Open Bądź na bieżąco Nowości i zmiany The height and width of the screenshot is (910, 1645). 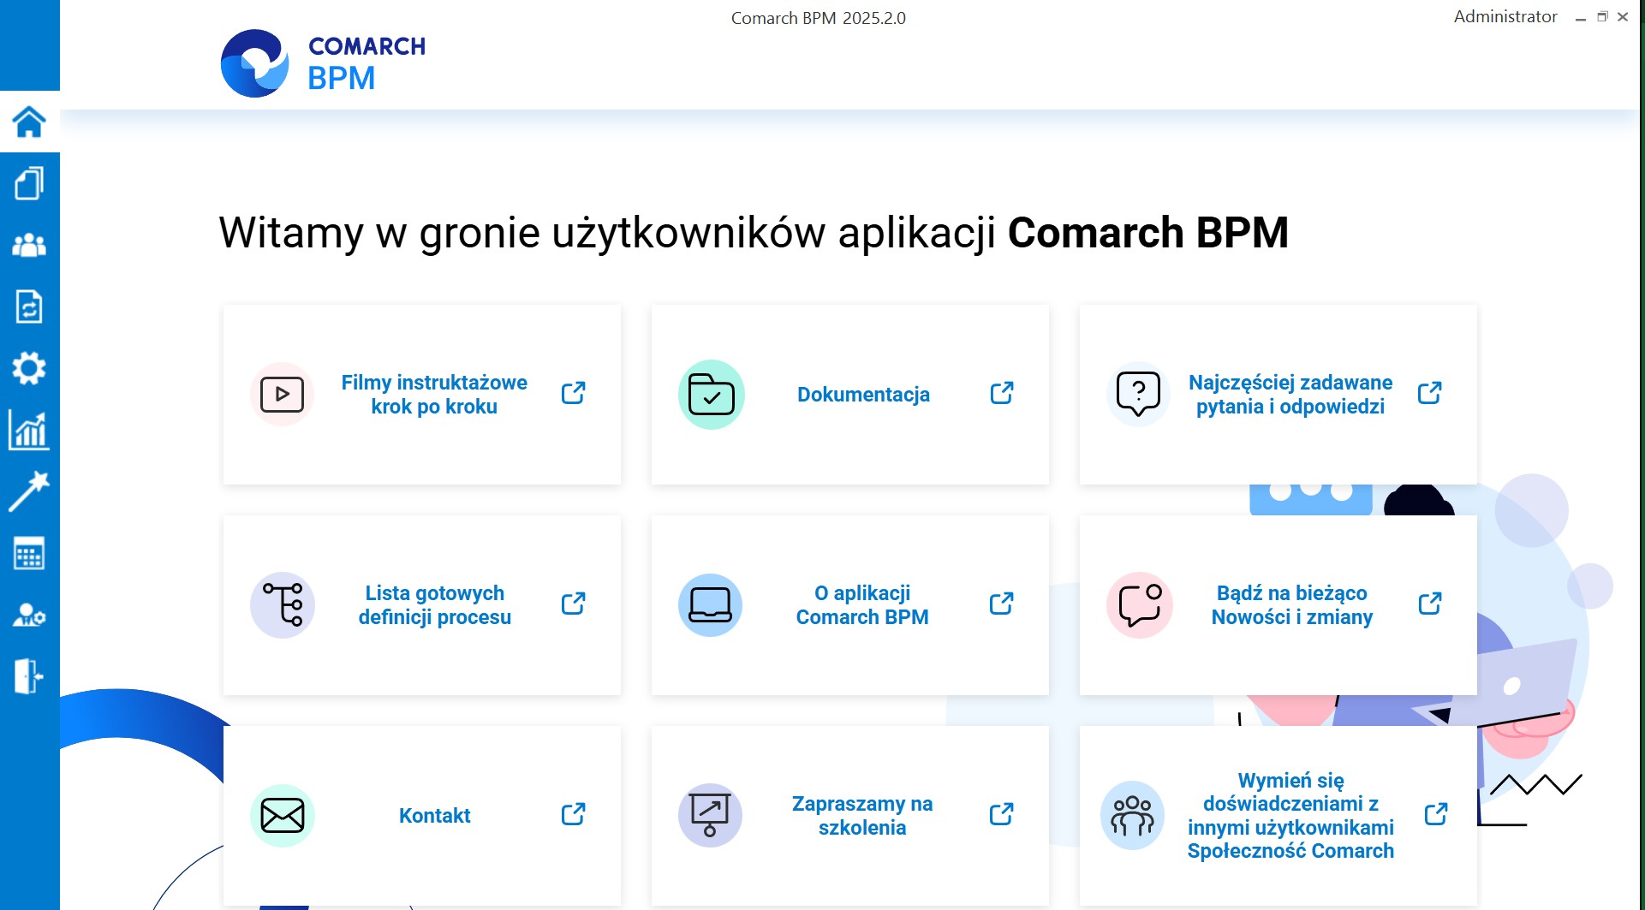[1292, 605]
